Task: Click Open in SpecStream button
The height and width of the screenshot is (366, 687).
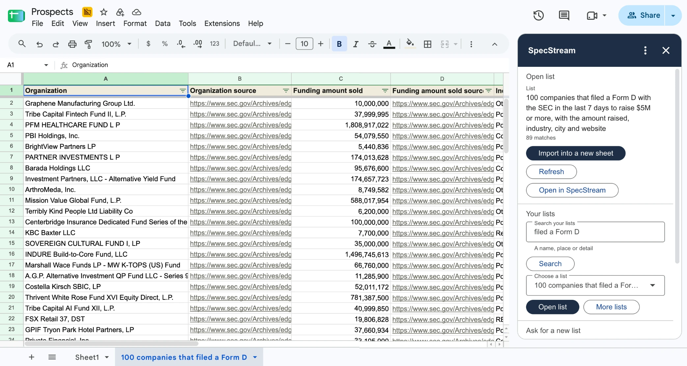Action: (572, 190)
